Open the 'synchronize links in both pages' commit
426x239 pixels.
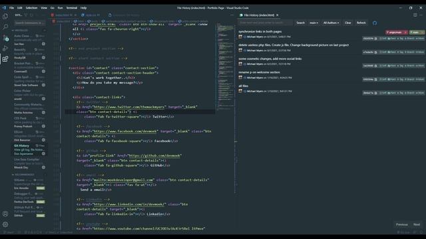(x=260, y=31)
